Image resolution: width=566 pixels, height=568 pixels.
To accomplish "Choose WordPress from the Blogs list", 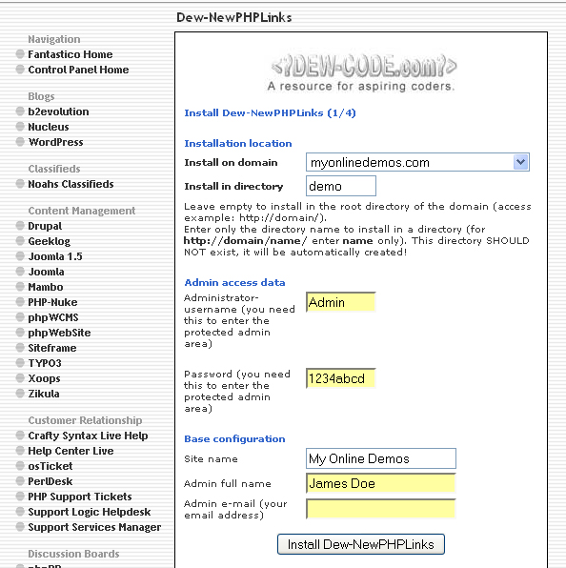I will coord(56,142).
